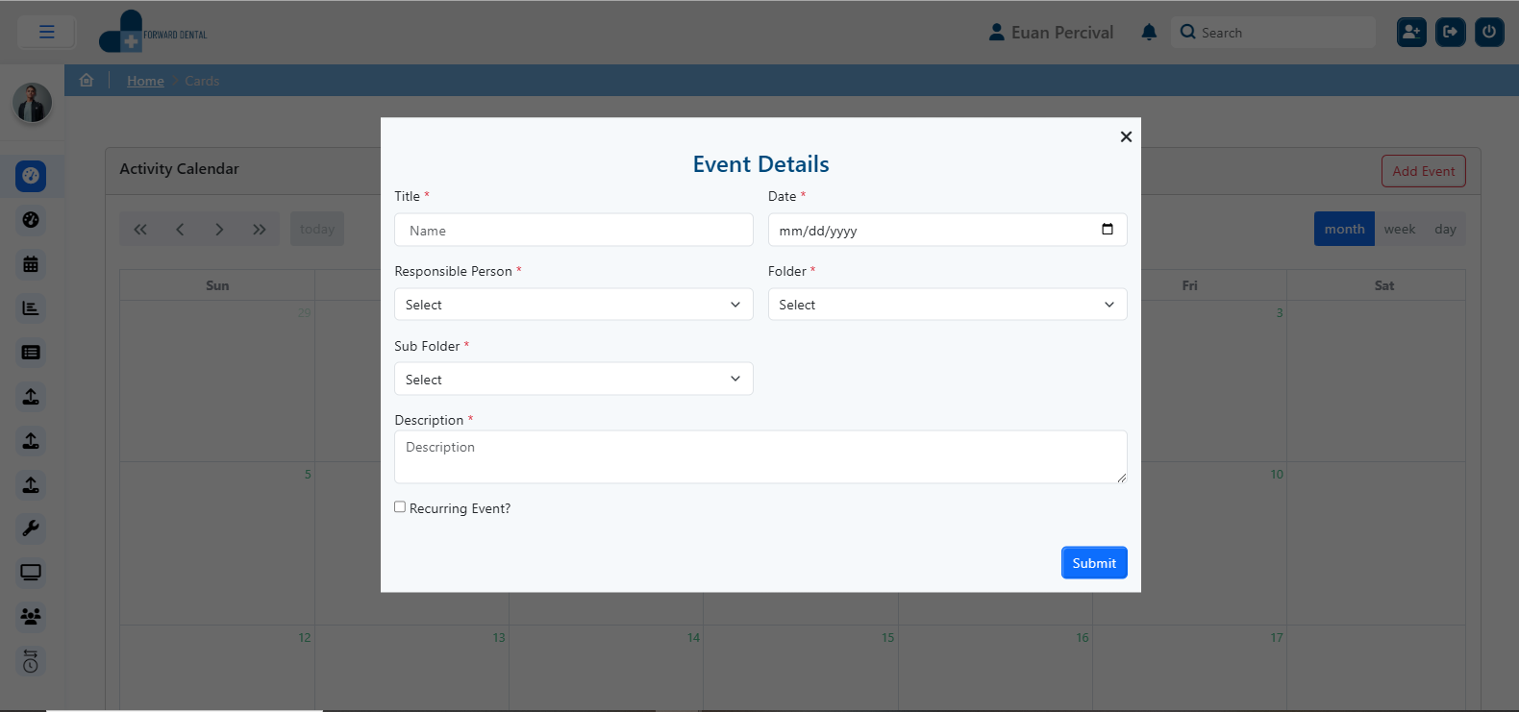Open the Responsible Person dropdown
The image size is (1519, 712).
tap(574, 305)
